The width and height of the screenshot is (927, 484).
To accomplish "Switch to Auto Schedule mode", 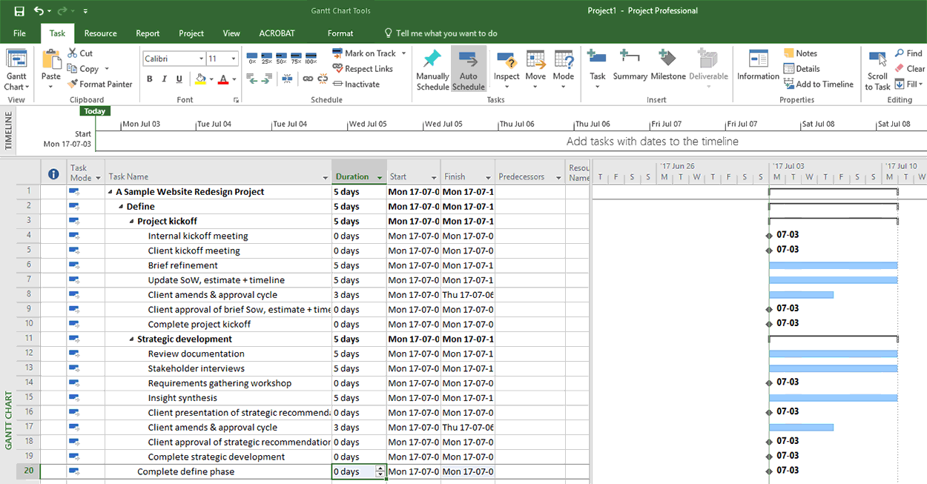I will [x=469, y=70].
